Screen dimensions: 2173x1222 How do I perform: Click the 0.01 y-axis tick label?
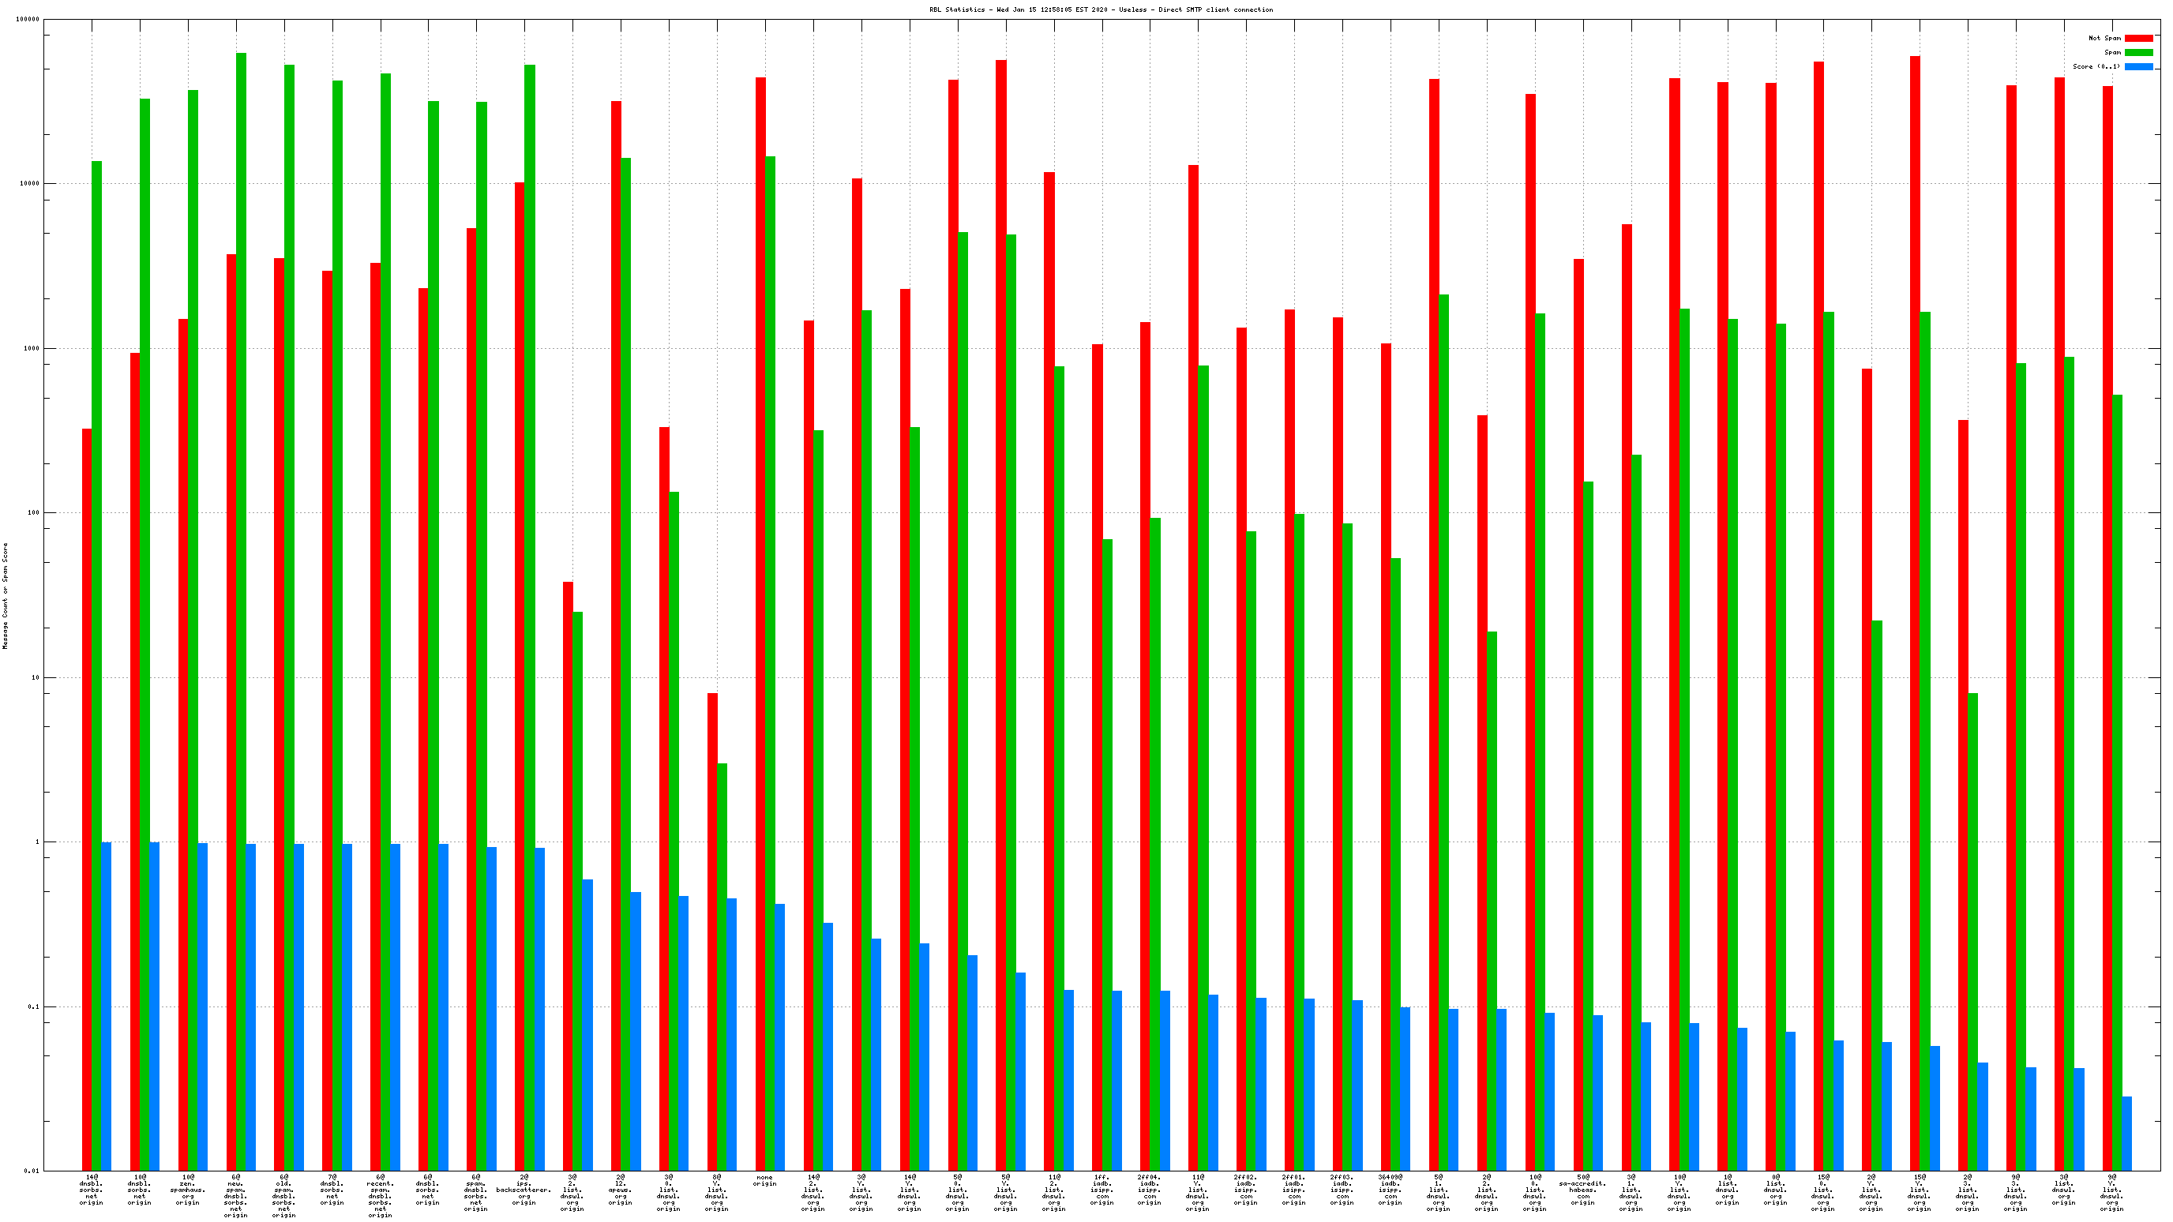pyautogui.click(x=32, y=1171)
